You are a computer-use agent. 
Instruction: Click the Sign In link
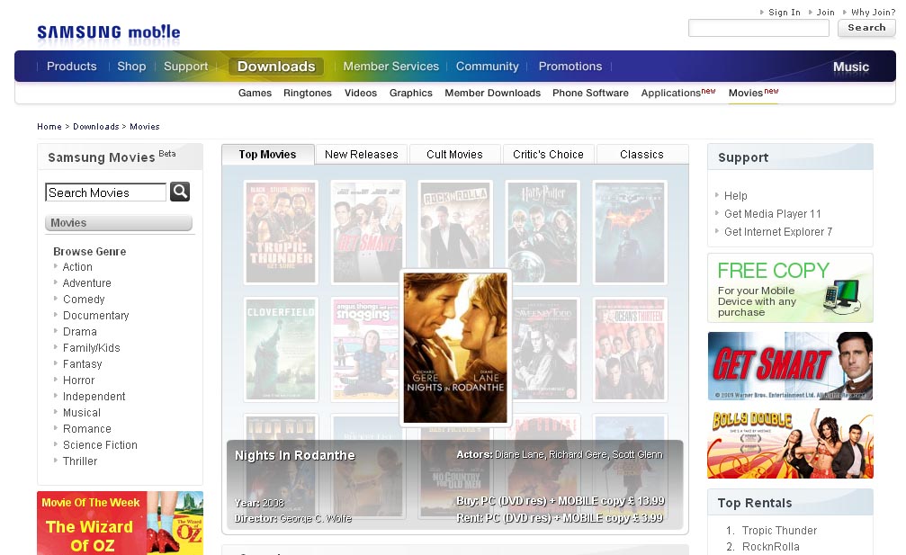coord(784,13)
